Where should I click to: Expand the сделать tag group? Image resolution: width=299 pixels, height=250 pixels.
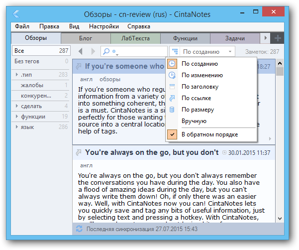[17, 106]
